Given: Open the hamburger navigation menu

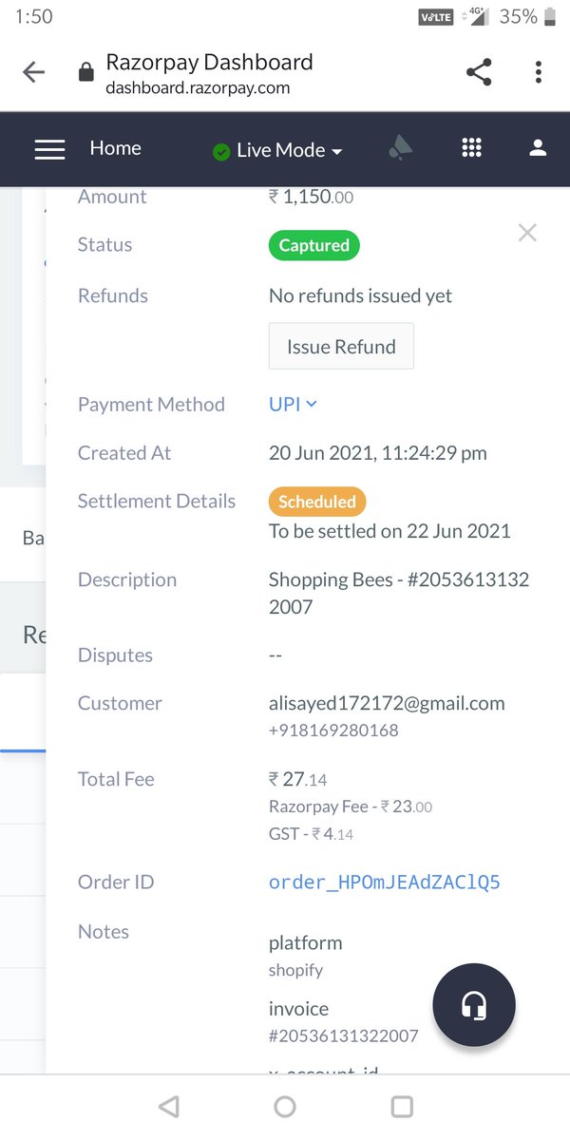Looking at the screenshot, I should pyautogui.click(x=49, y=149).
